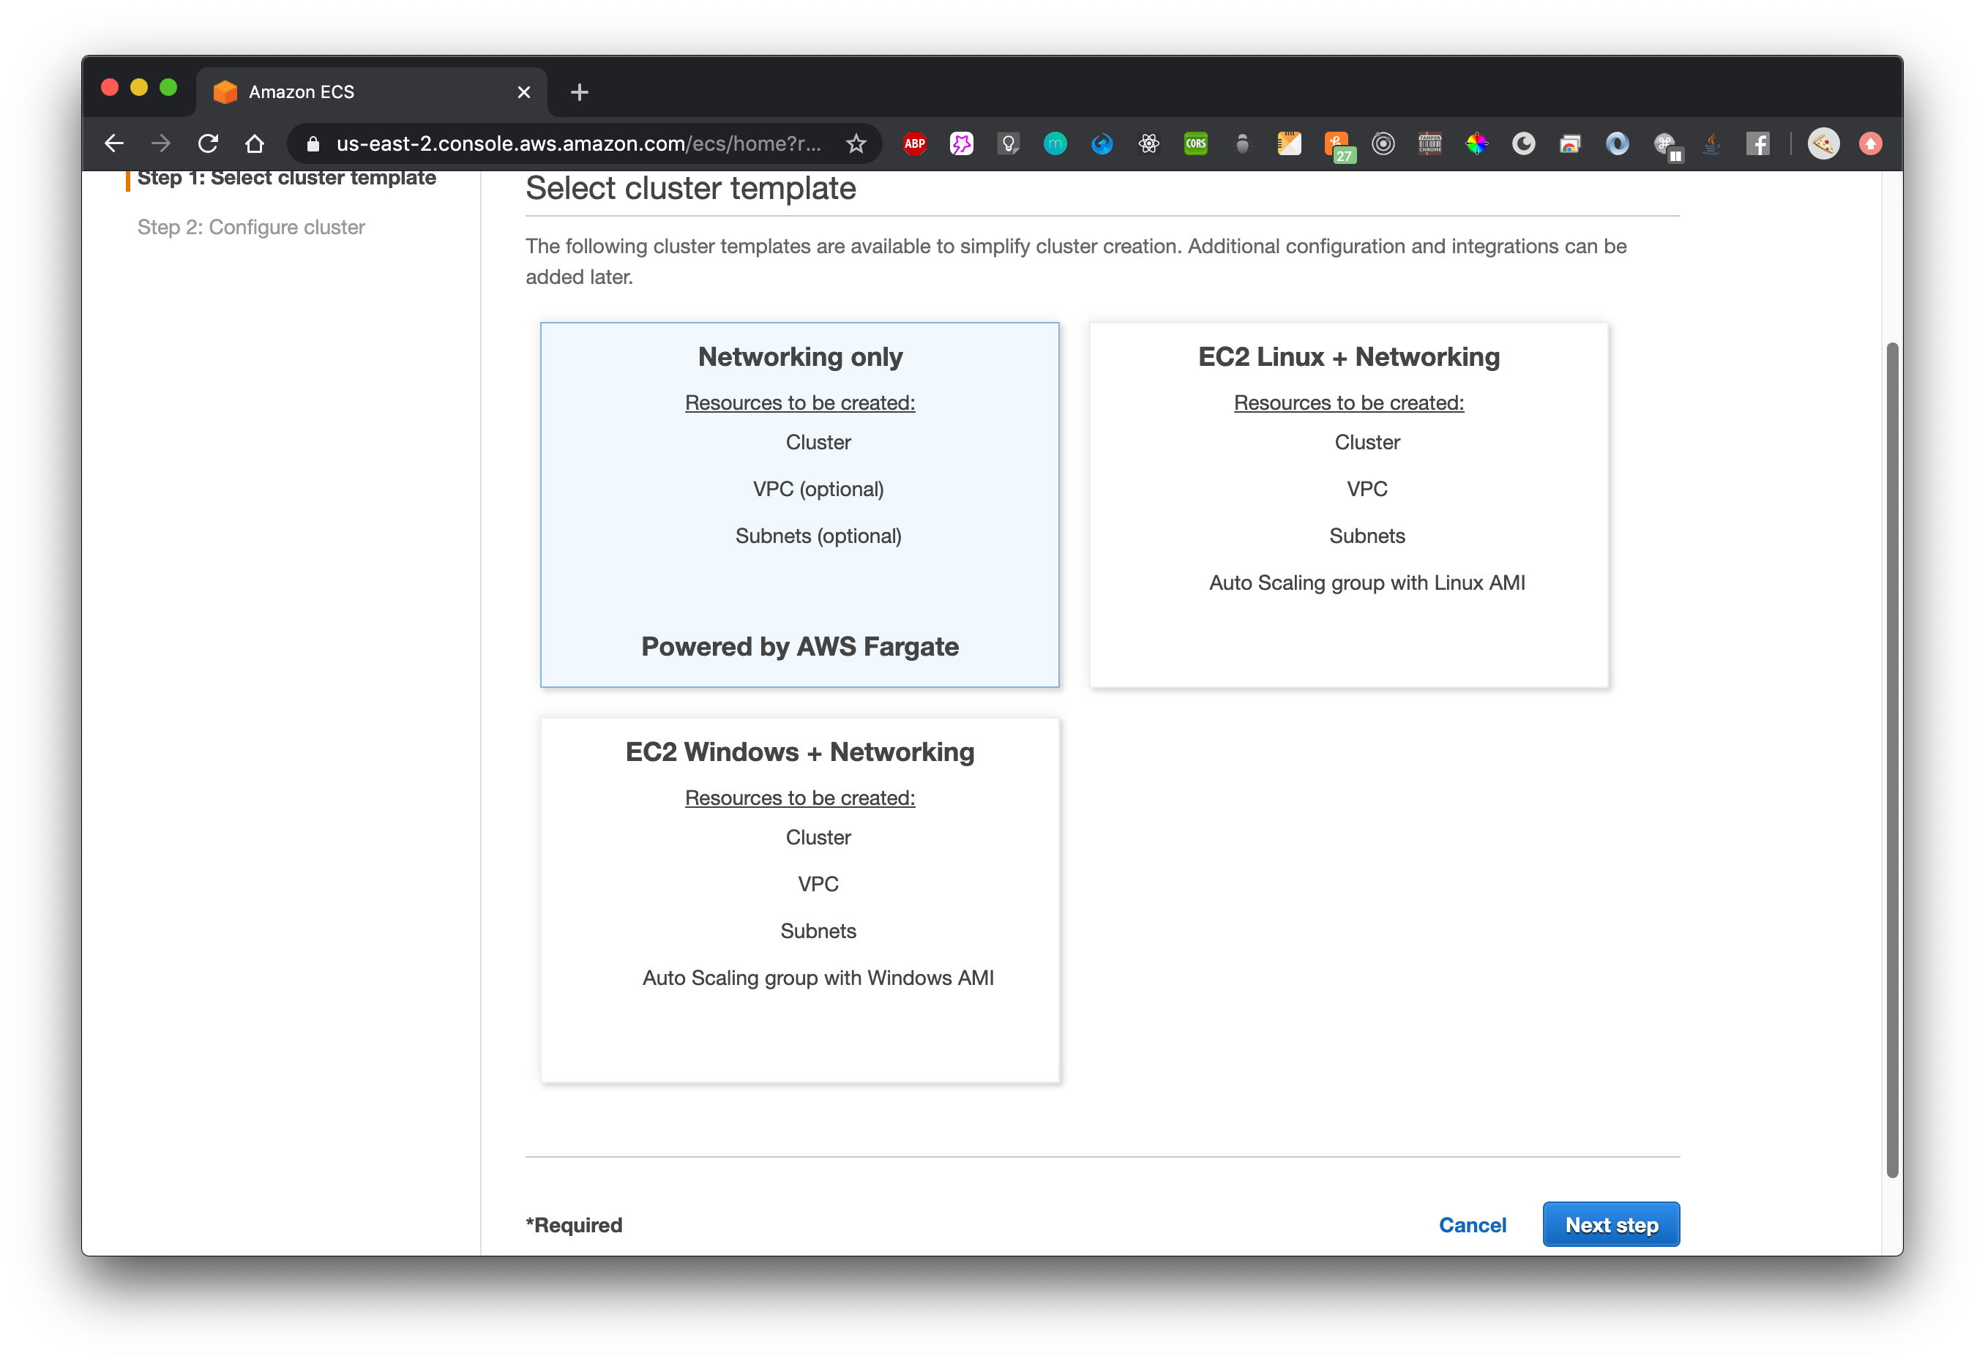1985x1364 pixels.
Task: Toggle the green CORS extension icon
Action: 1195,143
